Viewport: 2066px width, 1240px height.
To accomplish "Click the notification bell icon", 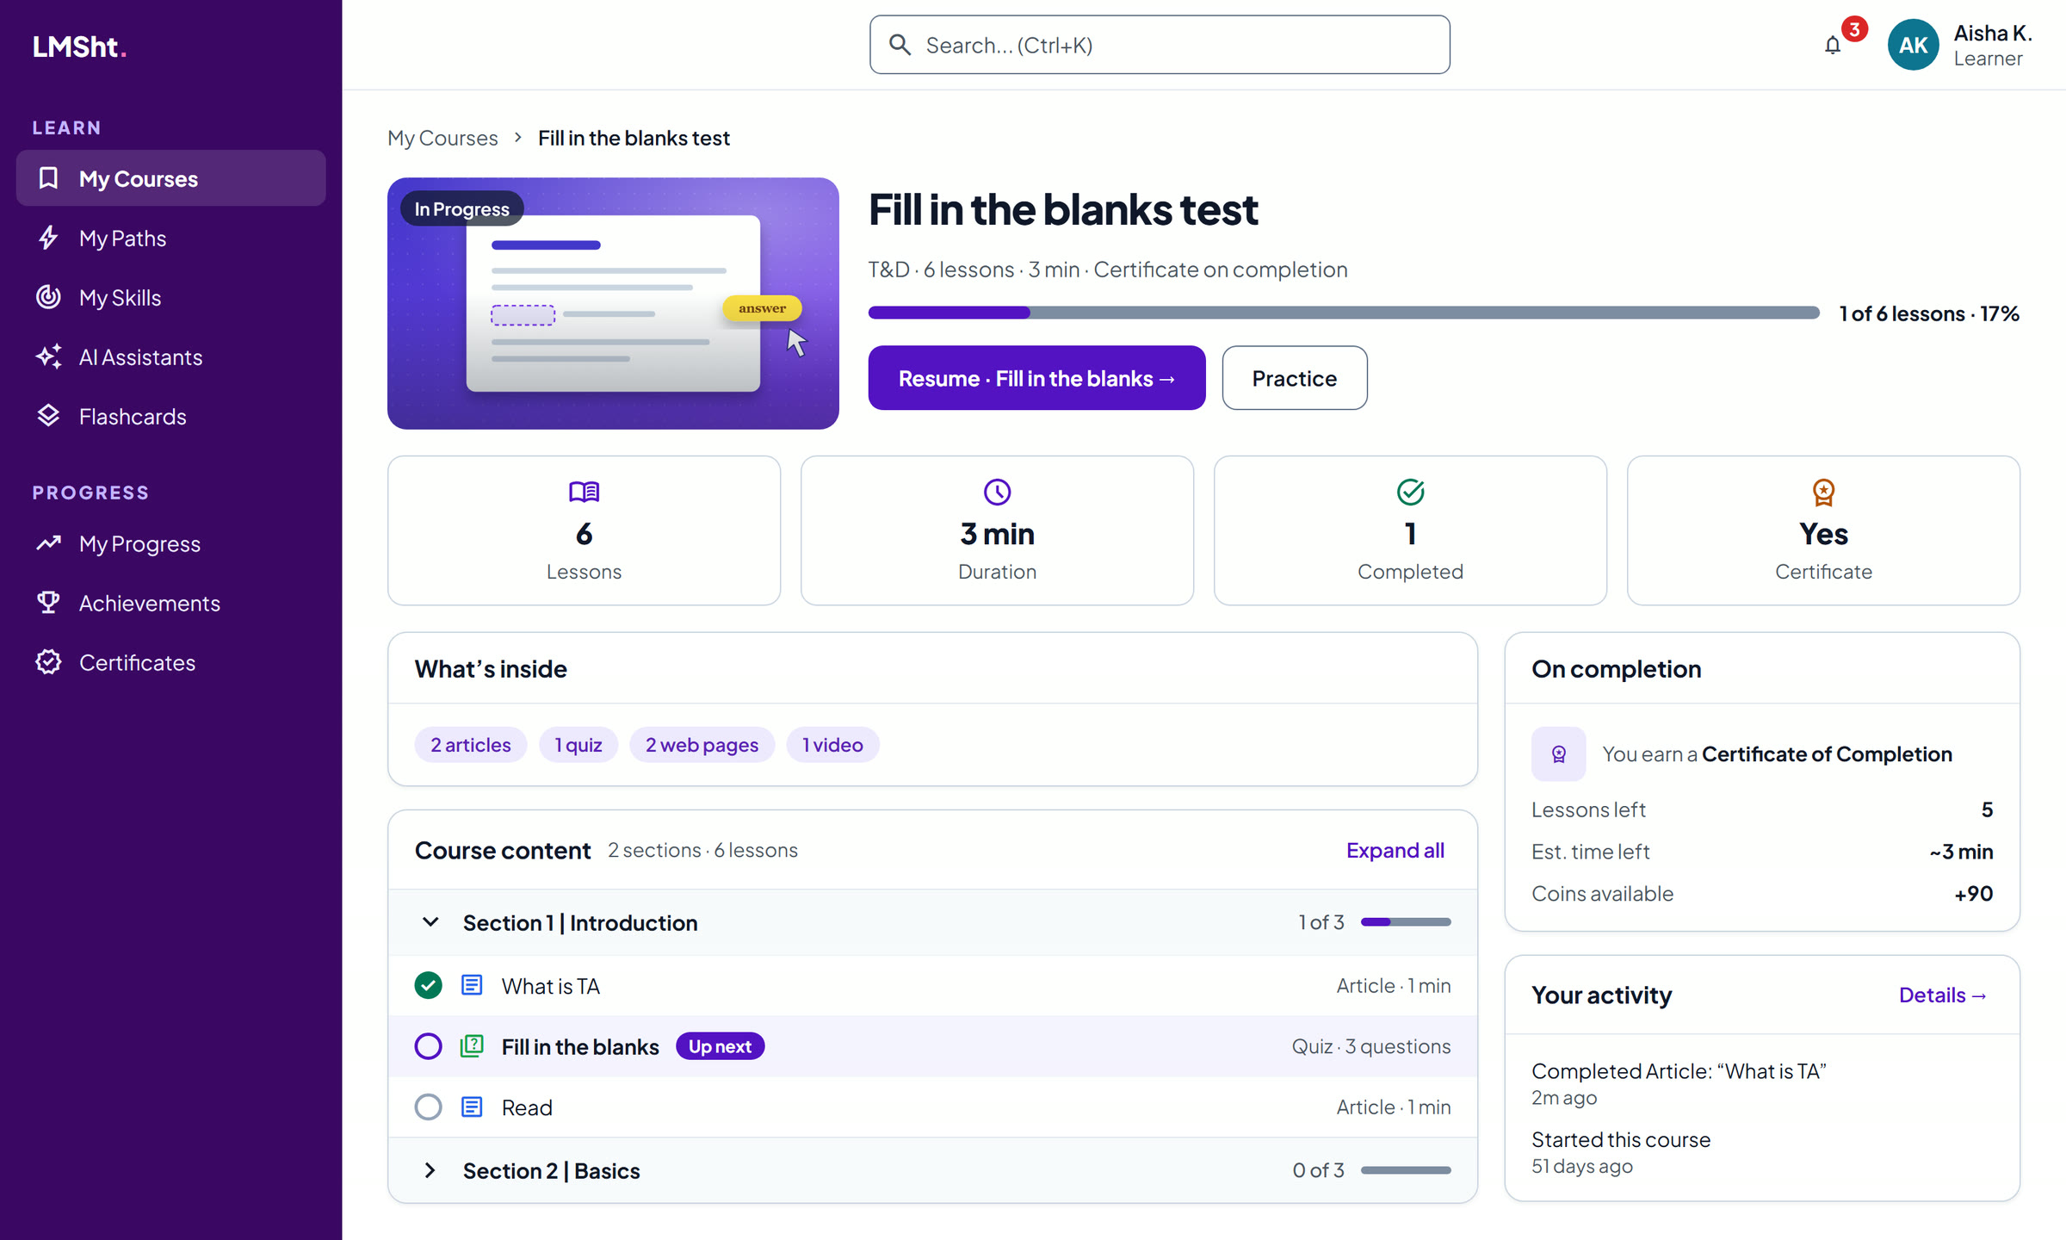I will (x=1833, y=46).
